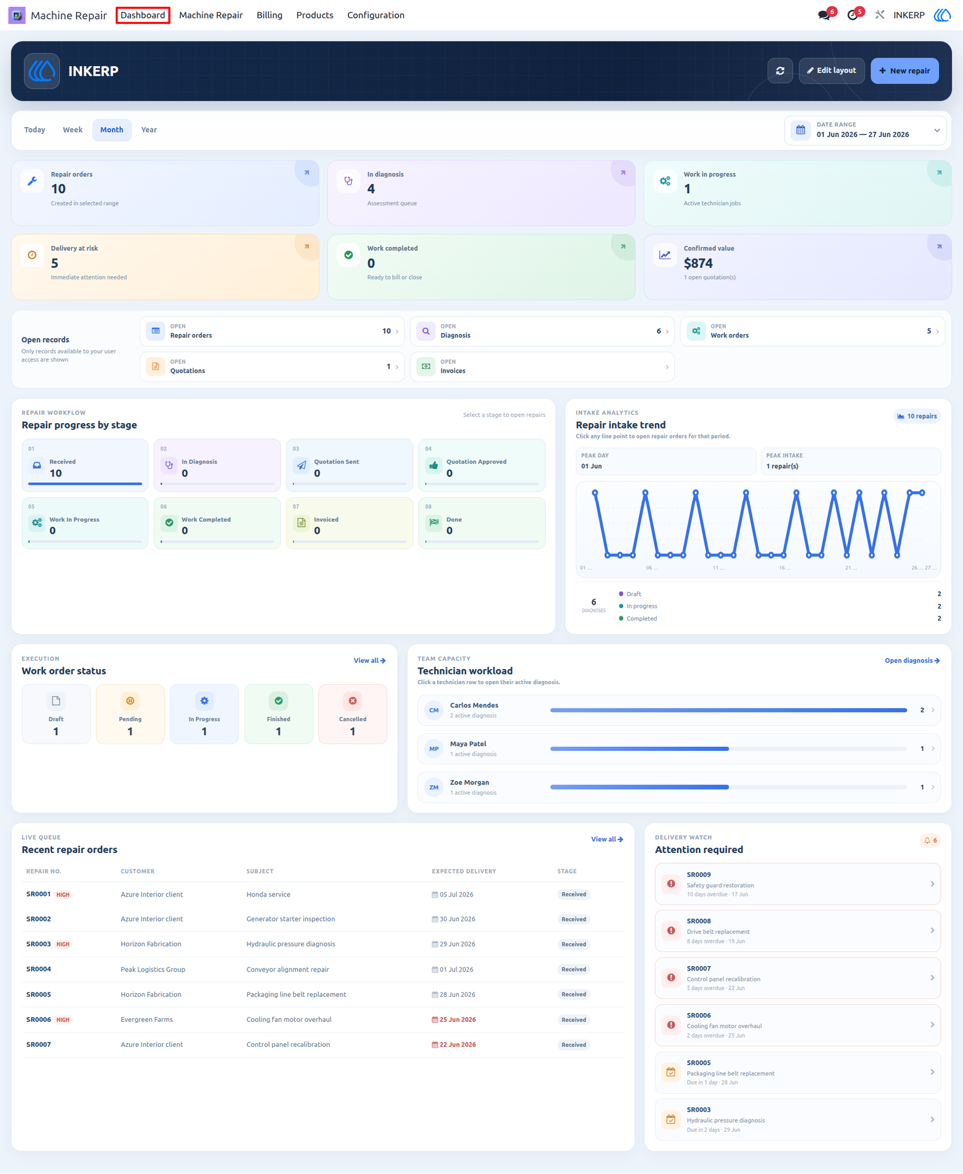Open the SR0009 attention item chevron

click(932, 884)
